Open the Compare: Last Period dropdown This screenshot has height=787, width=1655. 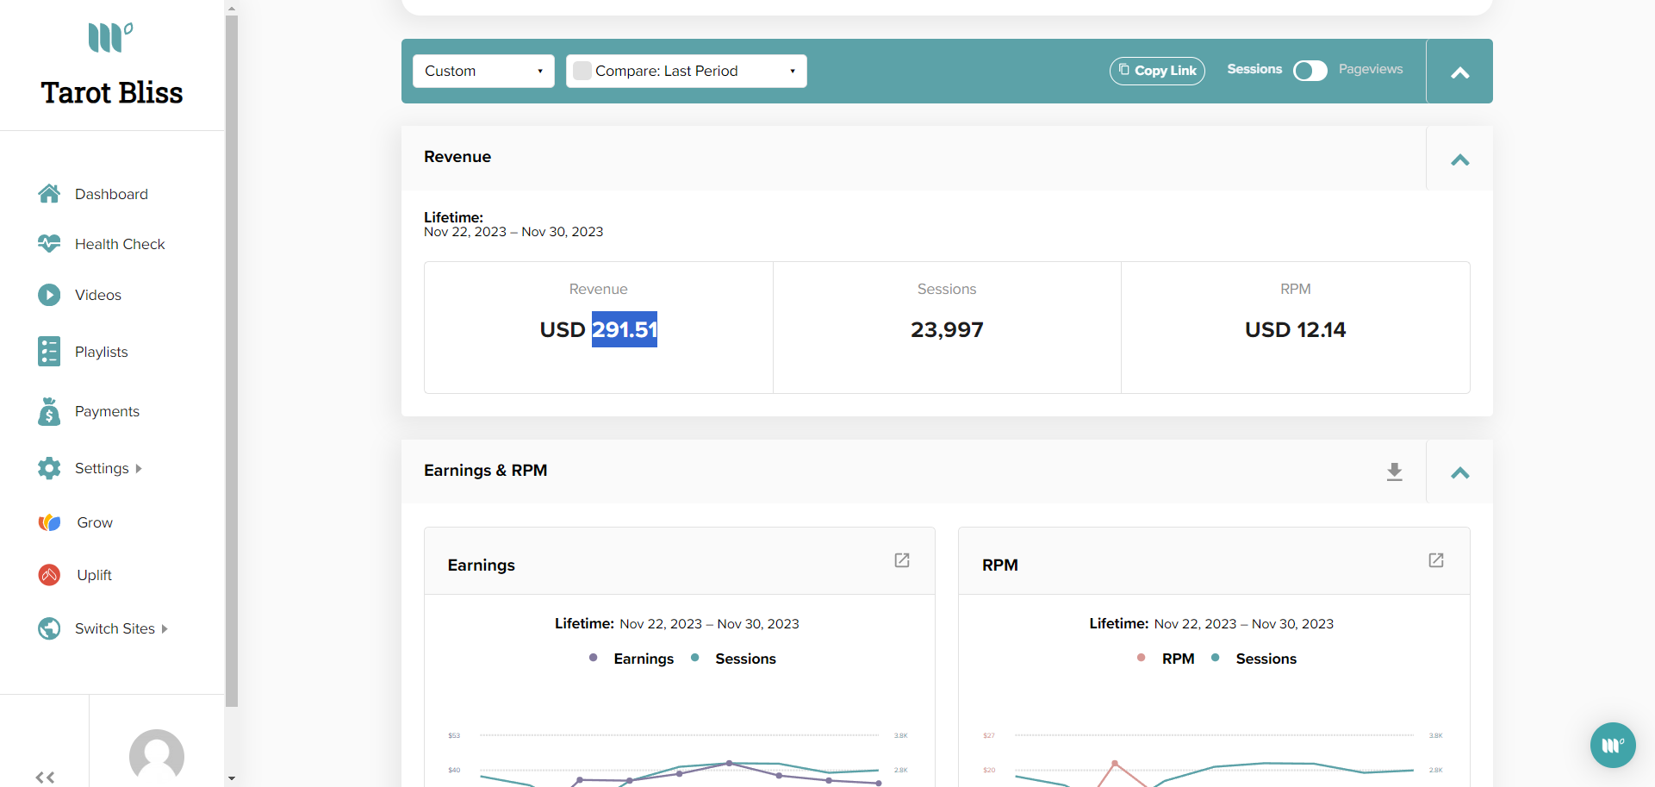pos(687,71)
